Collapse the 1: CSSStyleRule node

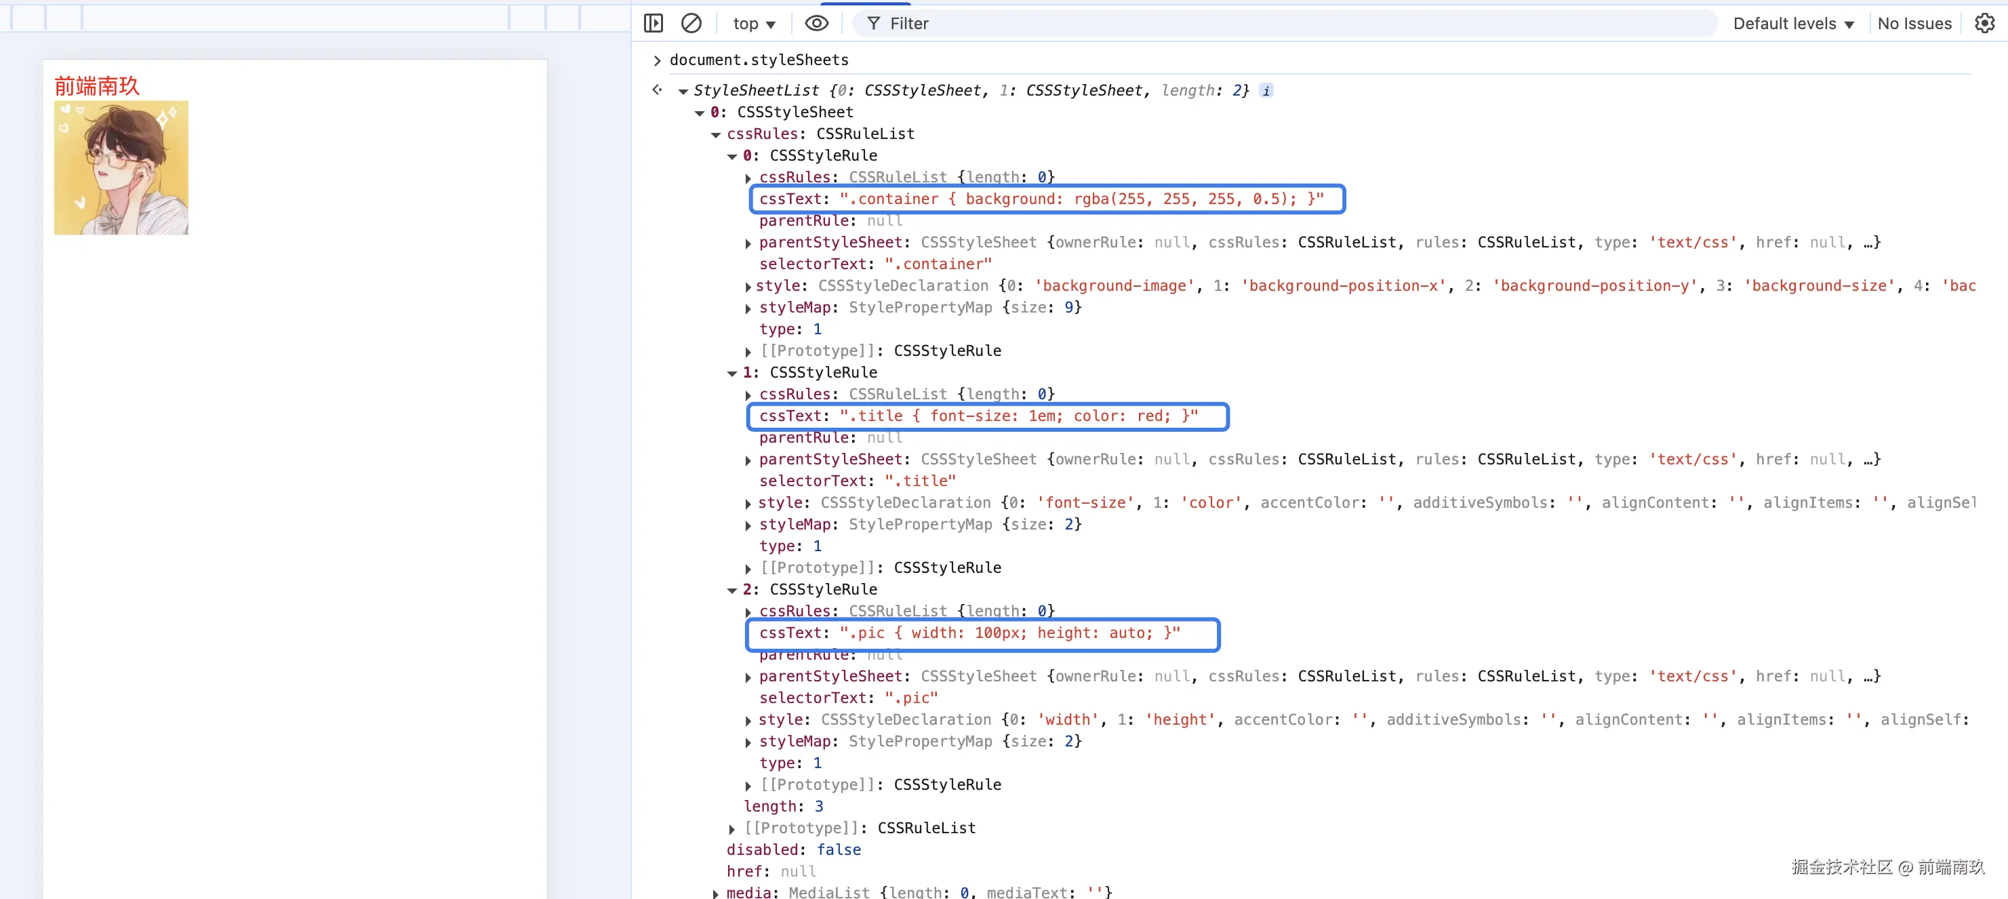[x=732, y=374]
